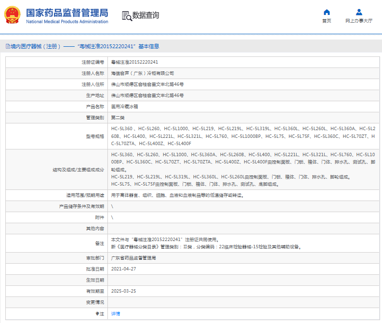The image size is (382, 323).
Task: Click the home house icon
Action: coord(327,12)
